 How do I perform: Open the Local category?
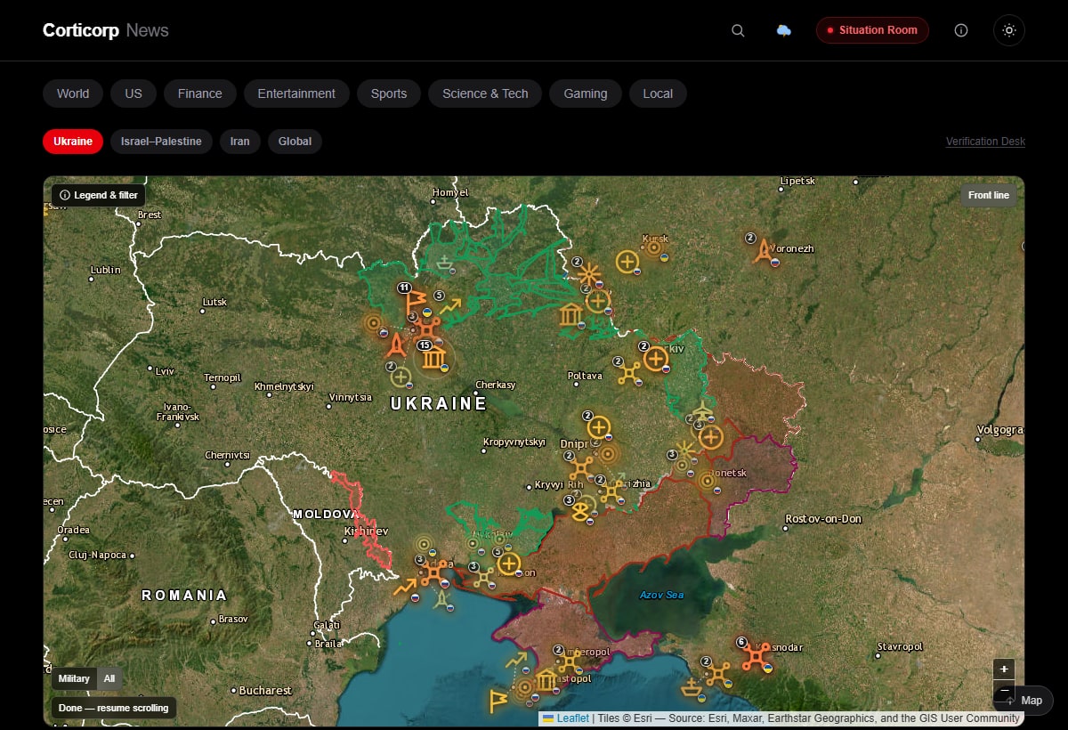(658, 93)
